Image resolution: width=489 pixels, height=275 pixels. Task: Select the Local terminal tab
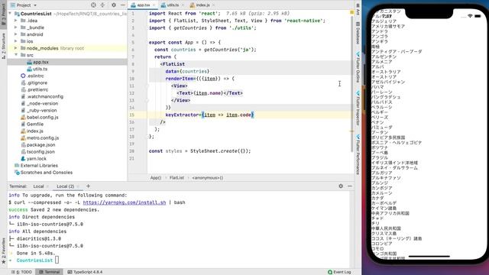coord(39,186)
